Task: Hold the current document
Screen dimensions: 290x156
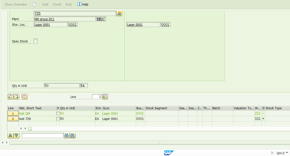Action: coord(45,4)
